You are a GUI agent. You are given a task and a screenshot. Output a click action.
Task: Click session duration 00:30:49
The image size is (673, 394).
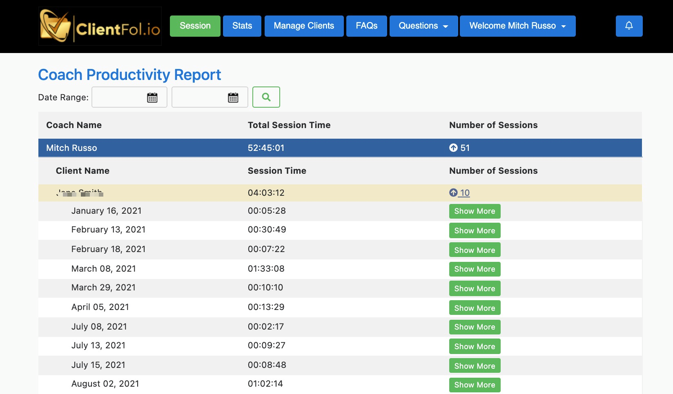coord(267,230)
